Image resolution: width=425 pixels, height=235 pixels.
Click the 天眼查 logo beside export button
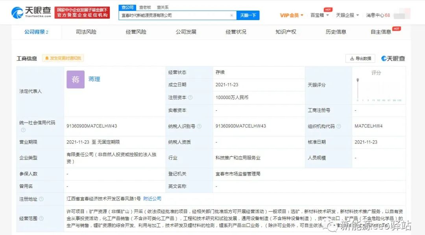click(393, 59)
